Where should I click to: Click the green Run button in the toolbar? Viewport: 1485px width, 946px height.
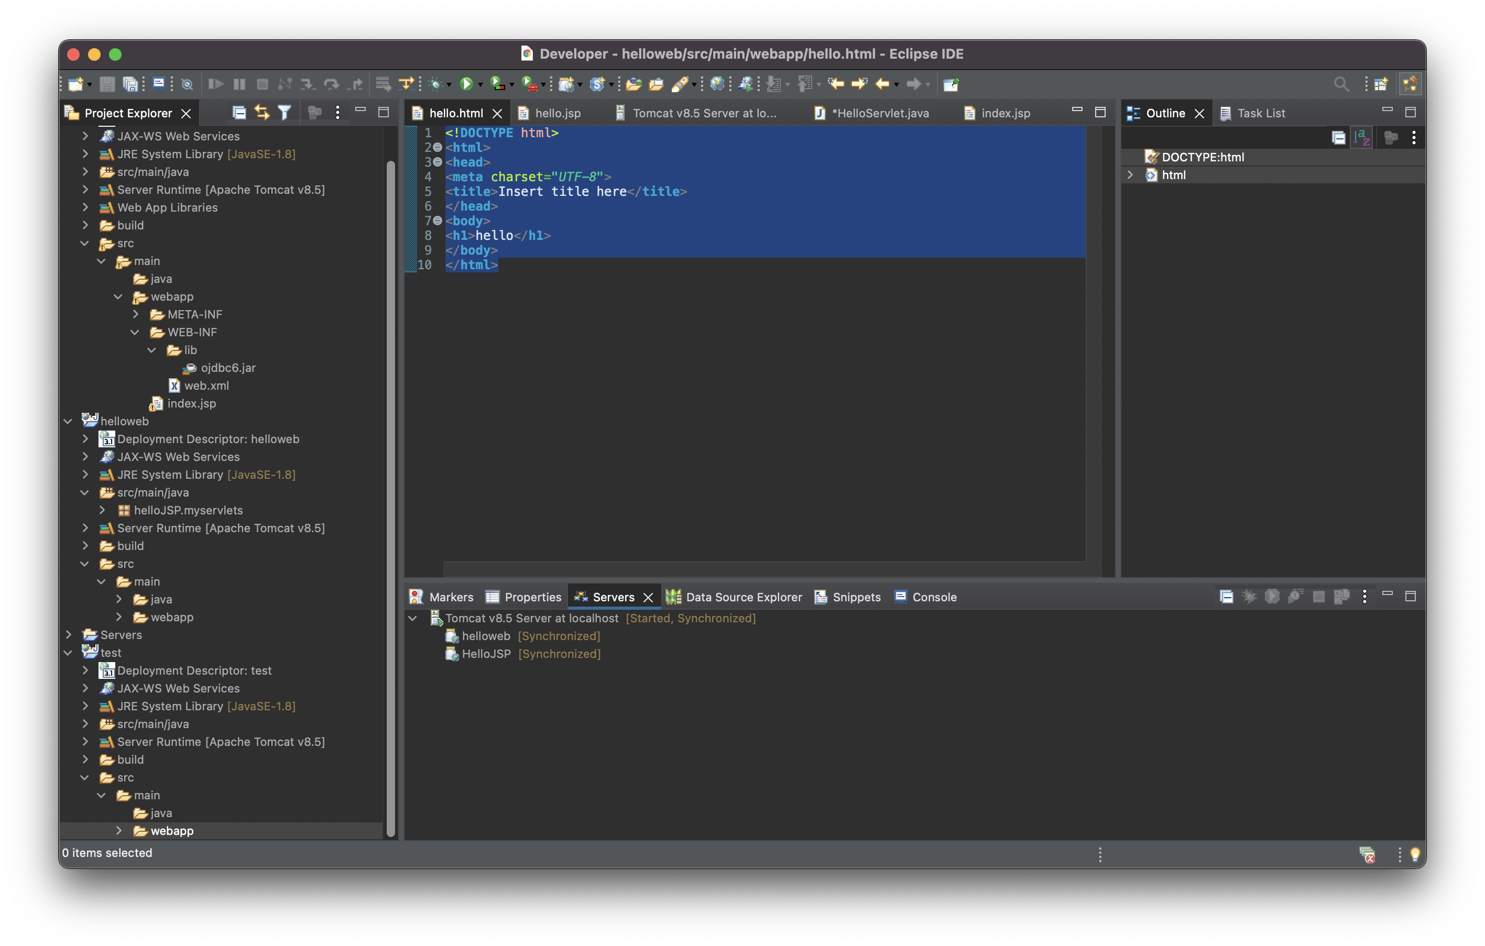click(x=466, y=84)
